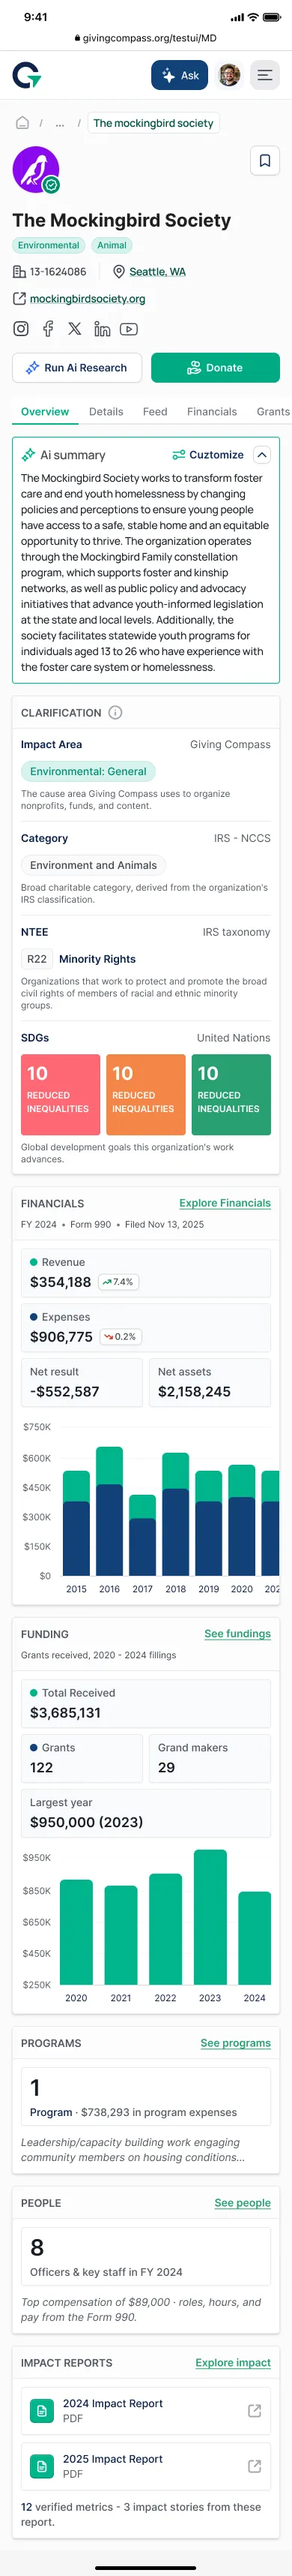Click Largest year $950,000 (2023) card
The width and height of the screenshot is (292, 2576).
click(x=145, y=1813)
